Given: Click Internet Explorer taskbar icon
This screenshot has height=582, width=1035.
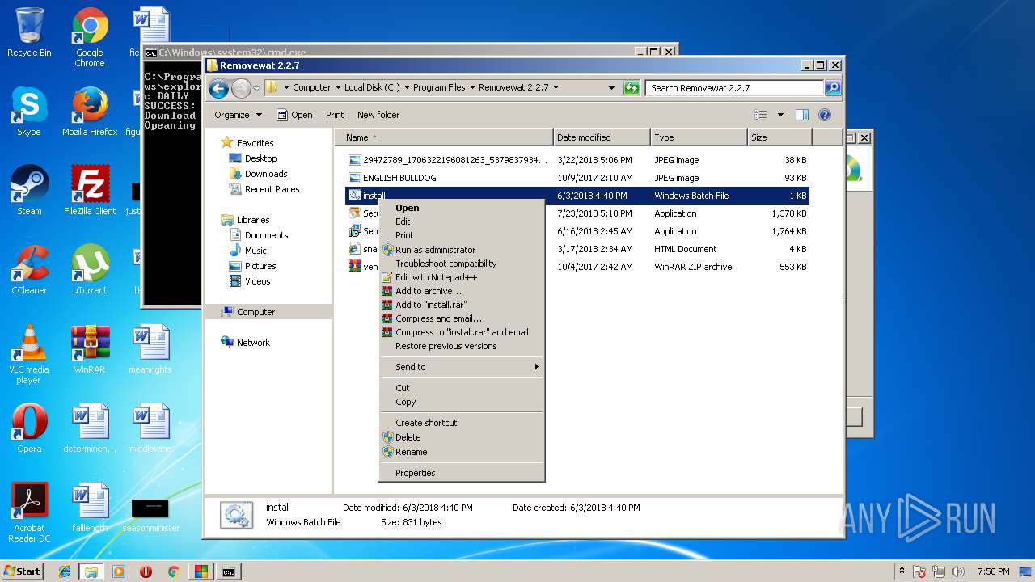Looking at the screenshot, I should [x=65, y=571].
